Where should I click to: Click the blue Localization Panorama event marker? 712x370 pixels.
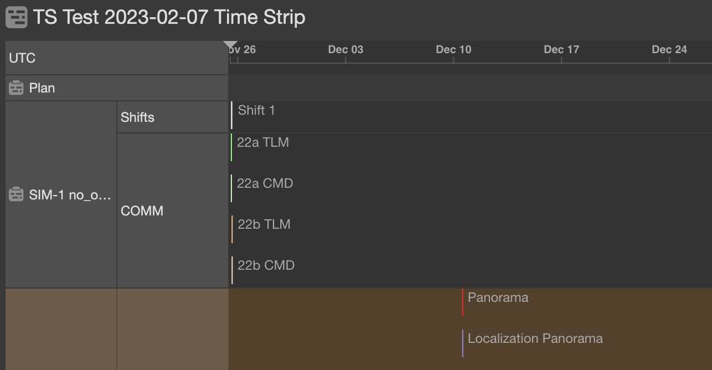click(x=463, y=344)
